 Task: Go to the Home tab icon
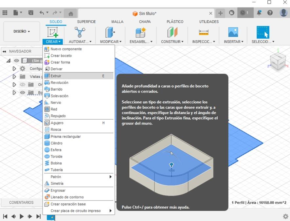[71, 13]
